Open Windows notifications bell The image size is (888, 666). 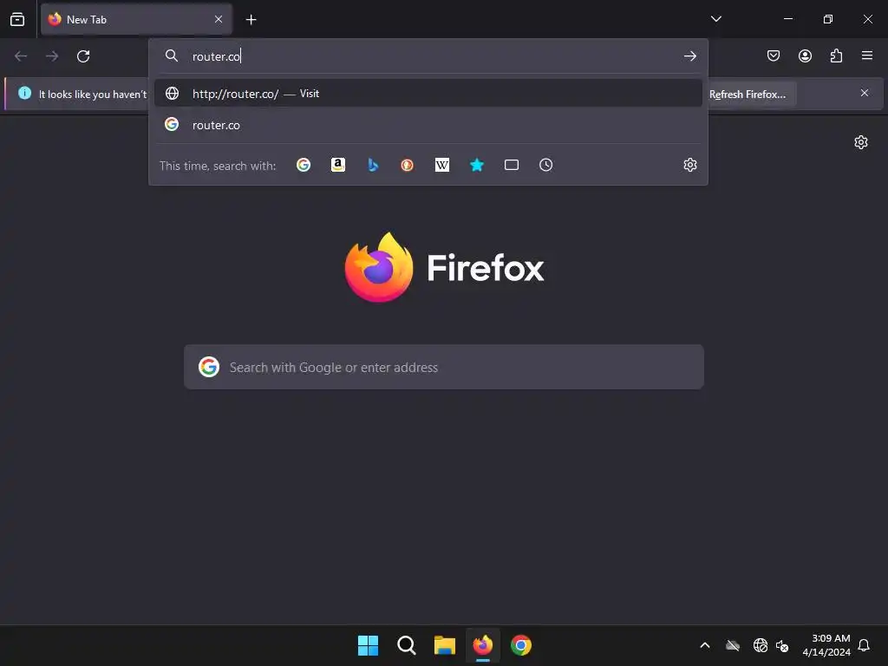865,645
